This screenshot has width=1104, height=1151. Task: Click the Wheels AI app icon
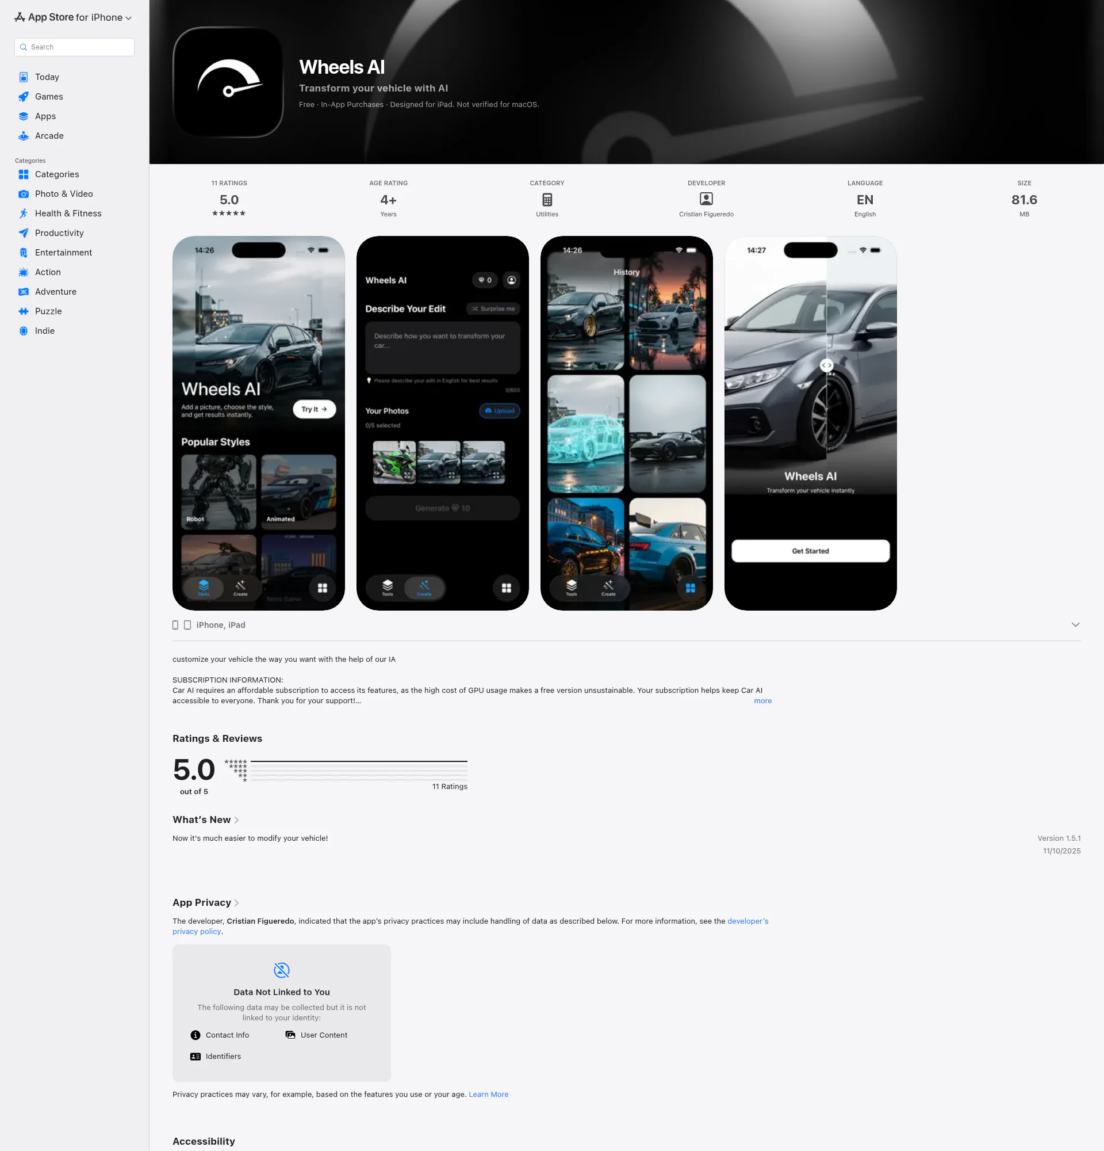point(228,82)
